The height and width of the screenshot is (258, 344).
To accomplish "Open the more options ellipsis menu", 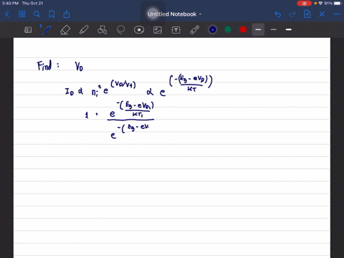I will coord(337,14).
